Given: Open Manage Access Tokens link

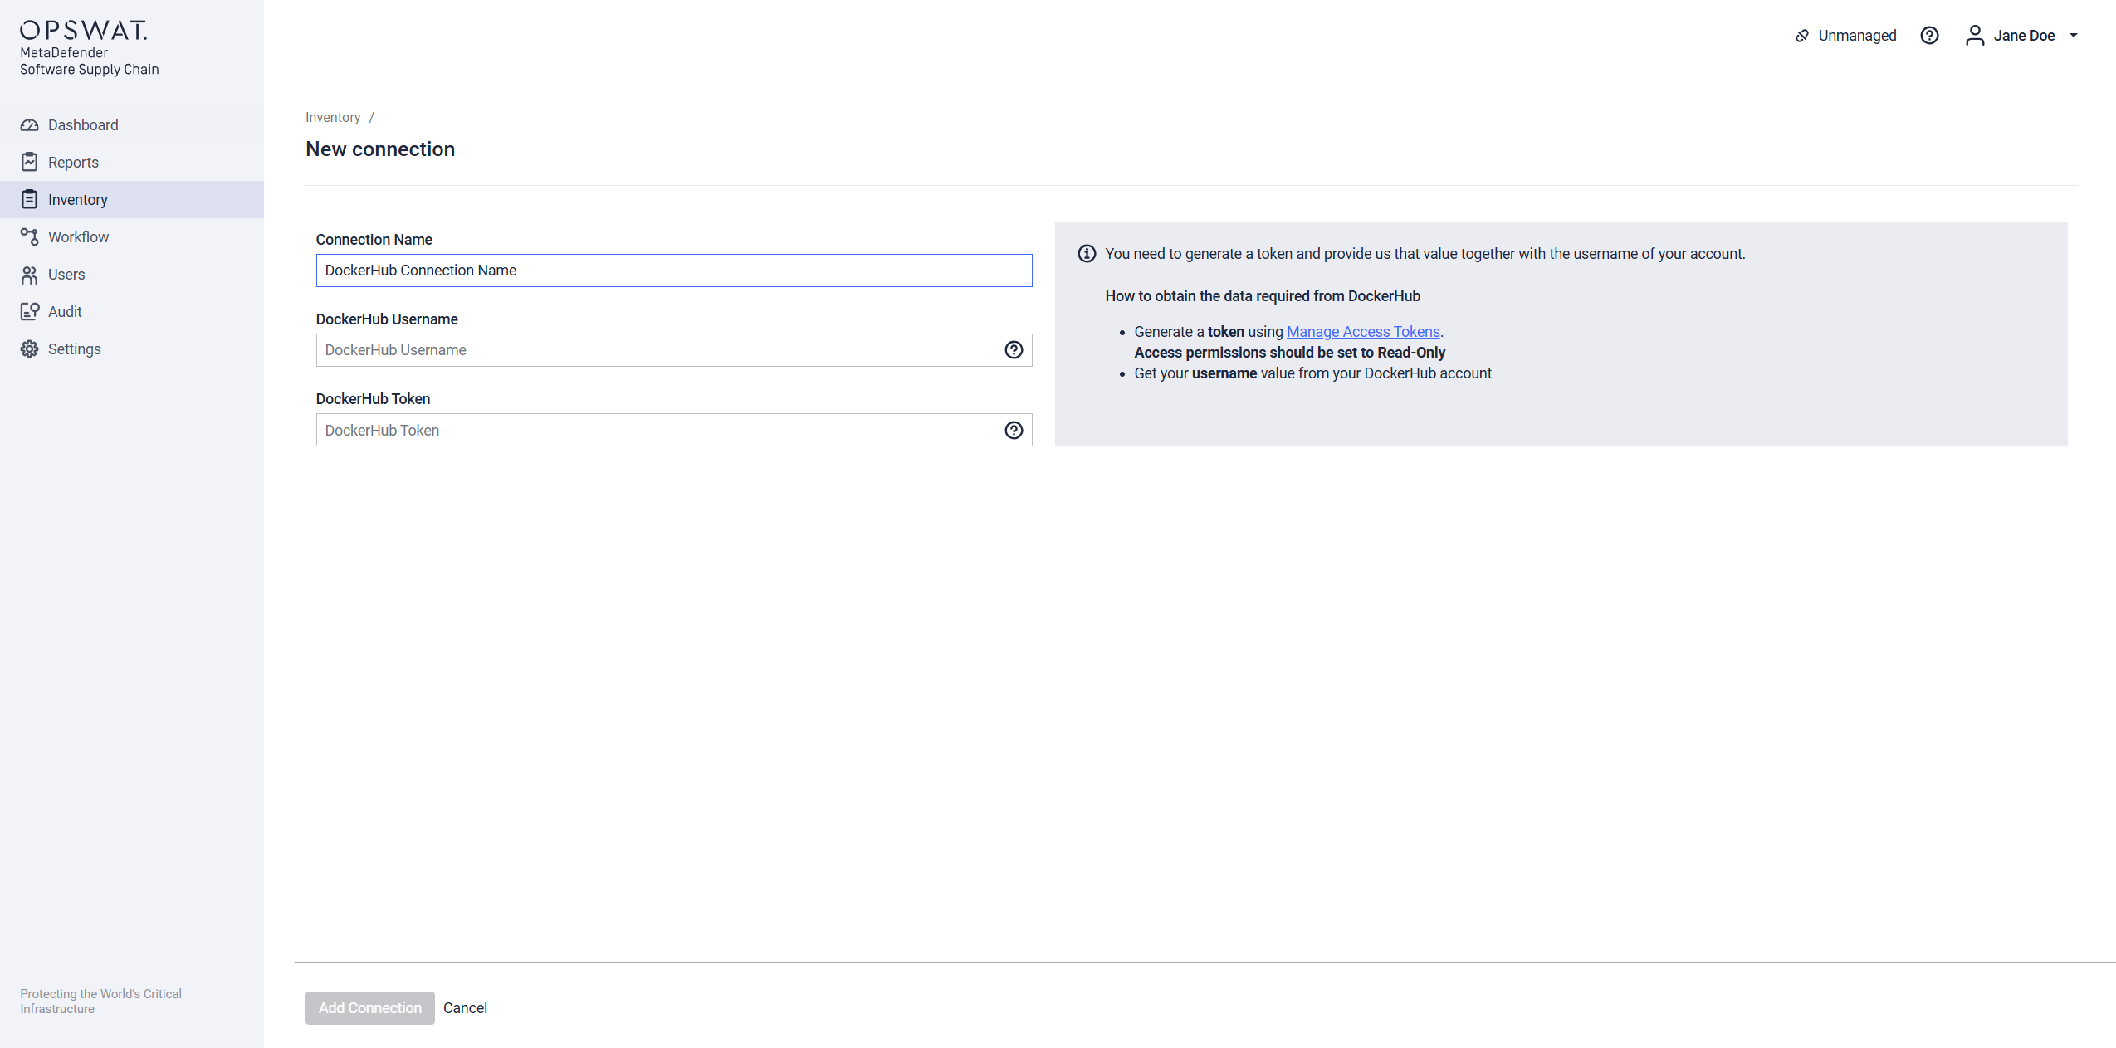Looking at the screenshot, I should coord(1363,332).
